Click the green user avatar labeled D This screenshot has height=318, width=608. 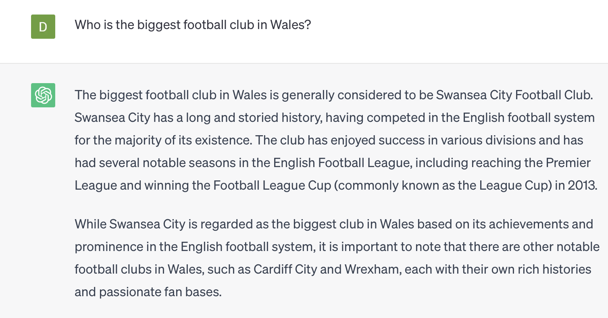pyautogui.click(x=43, y=27)
